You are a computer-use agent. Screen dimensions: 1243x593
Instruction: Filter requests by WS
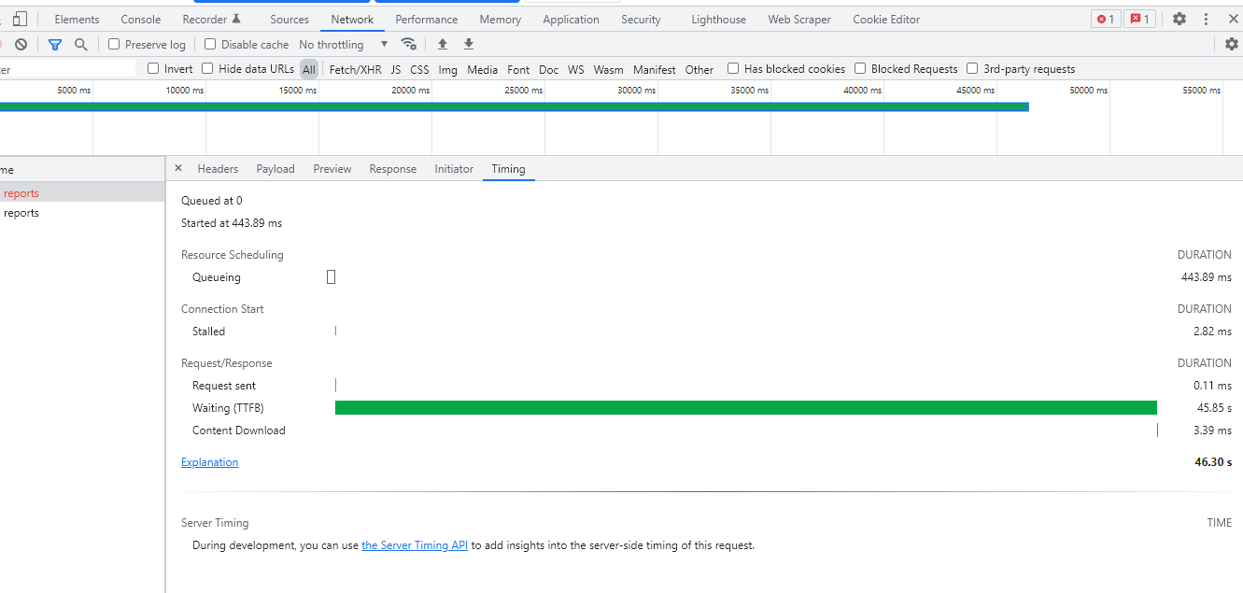point(576,69)
